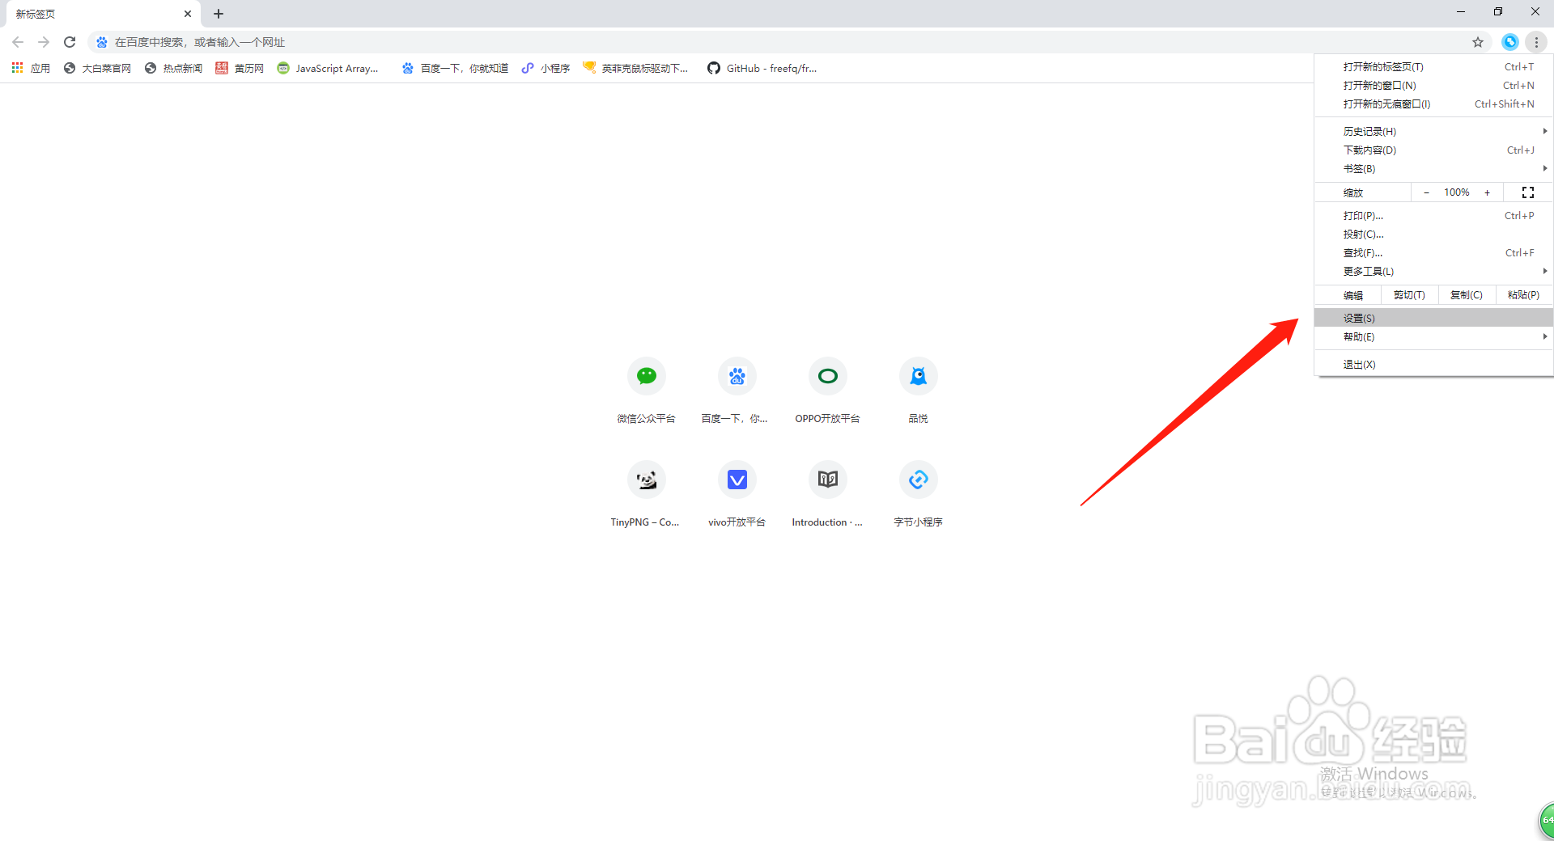Open the 热点新闻 bookmark
Image resolution: width=1554 pixels, height=841 pixels.
[173, 69]
